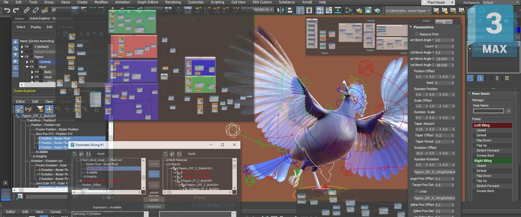Click the Mirror tool icon
Screen dimensions: 521x217
click(280, 10)
